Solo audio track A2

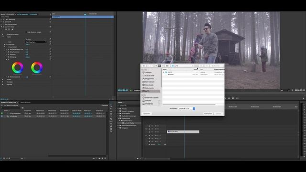point(160,139)
